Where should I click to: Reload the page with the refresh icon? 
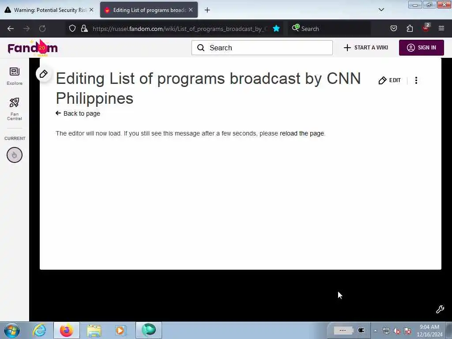(x=42, y=29)
